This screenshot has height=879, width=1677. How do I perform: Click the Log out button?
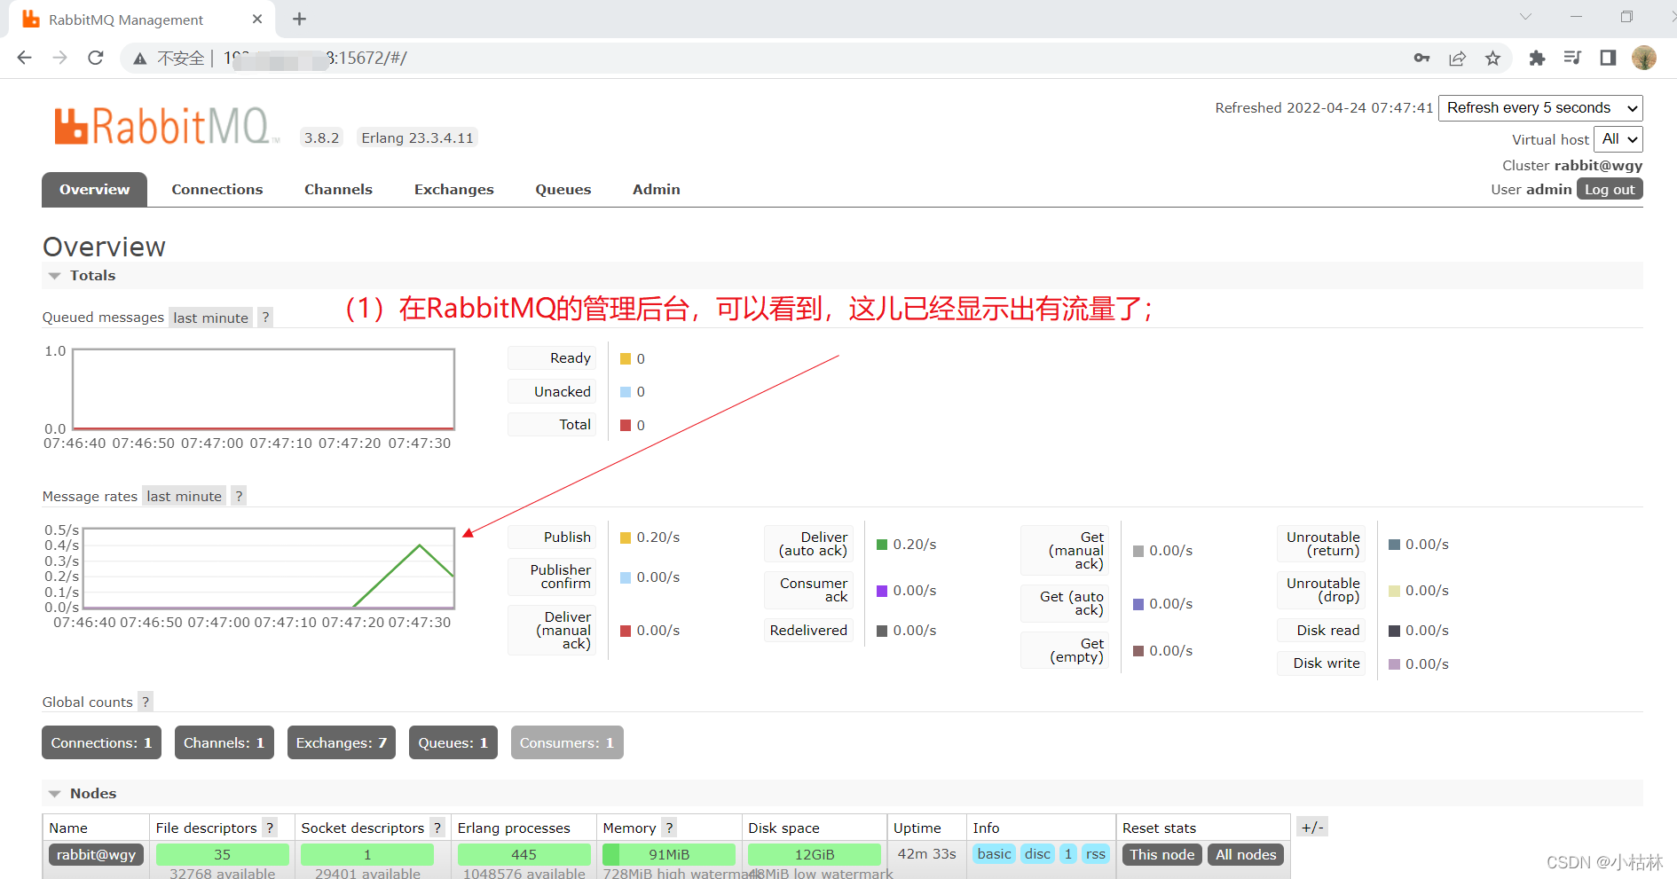(x=1610, y=189)
